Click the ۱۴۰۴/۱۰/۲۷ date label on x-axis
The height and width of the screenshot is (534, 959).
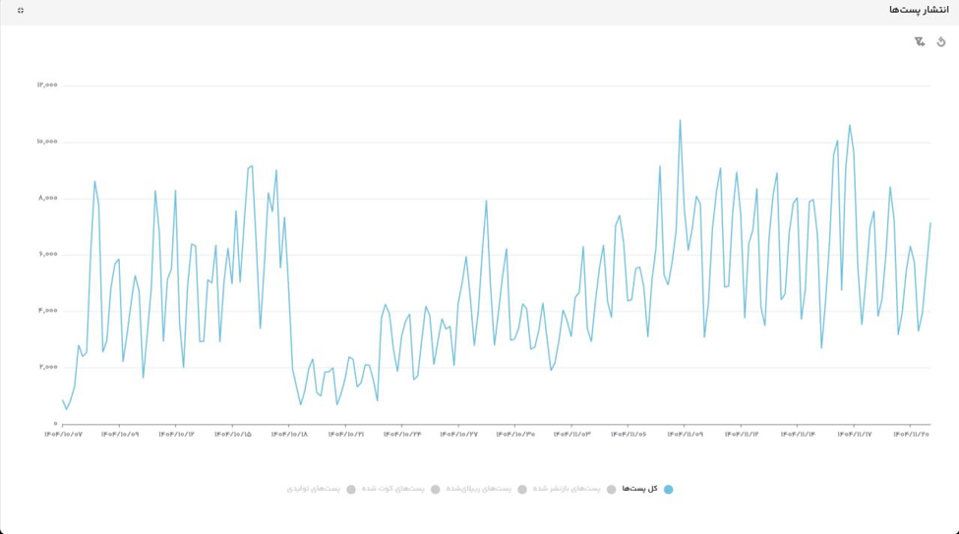[458, 435]
